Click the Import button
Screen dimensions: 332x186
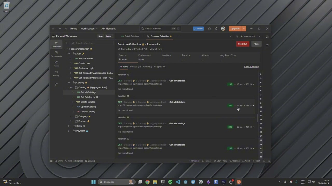[x=109, y=36]
